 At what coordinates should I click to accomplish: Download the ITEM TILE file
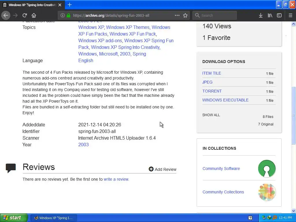(x=212, y=73)
